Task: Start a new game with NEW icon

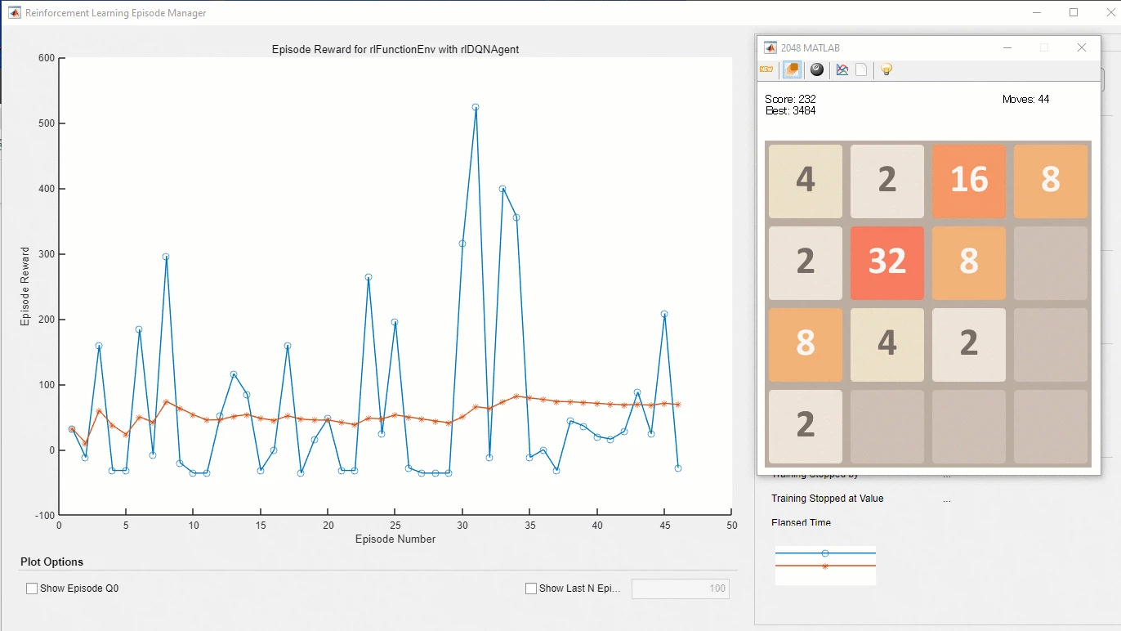Action: pyautogui.click(x=766, y=69)
